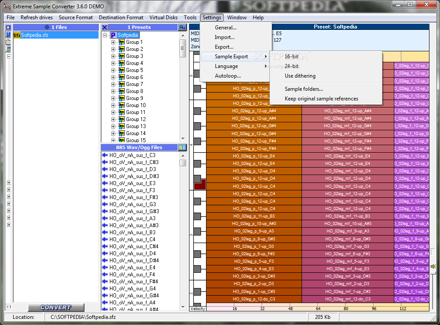Click the computer icon in left sidebar
440x325 pixels.
click(x=8, y=49)
